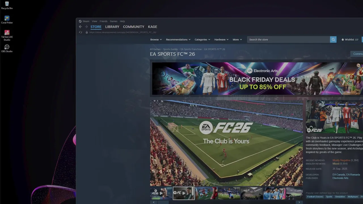Click the padlock icon beside the URL

(x=87, y=32)
